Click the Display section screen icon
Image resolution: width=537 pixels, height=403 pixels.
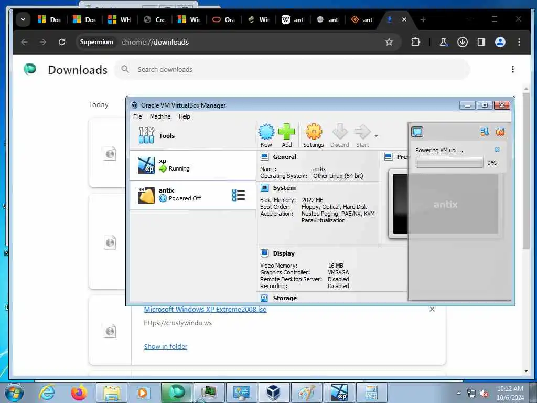pyautogui.click(x=264, y=253)
